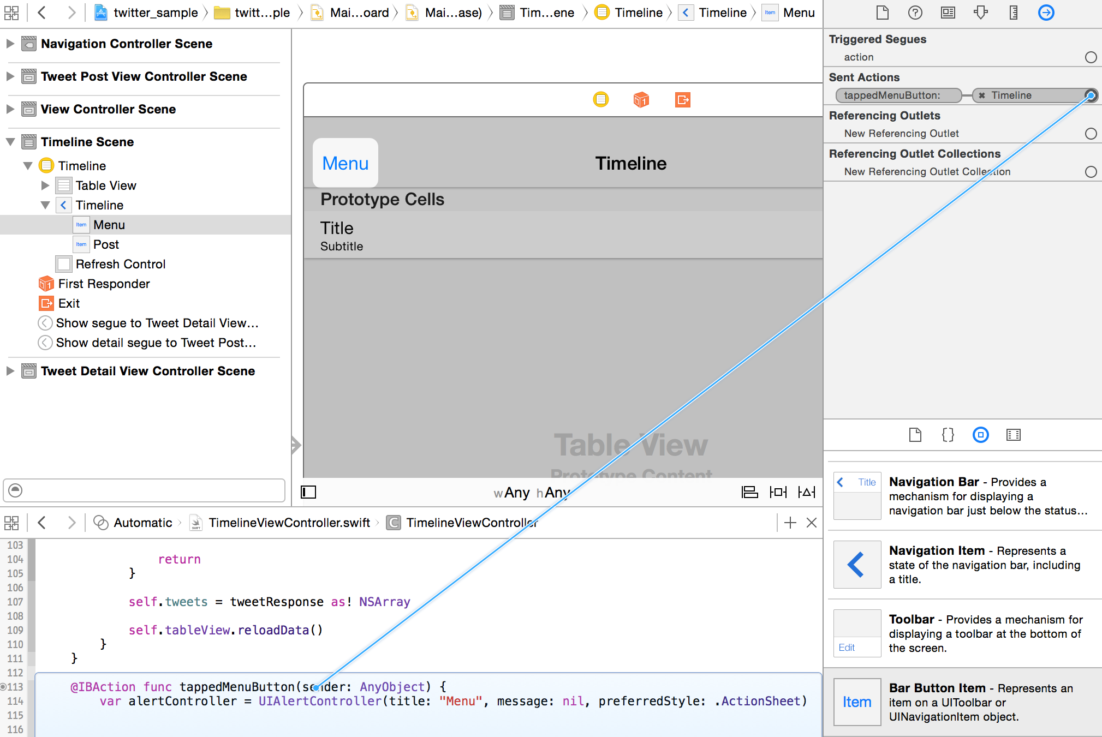Click New Referencing Outlet Collection circle
This screenshot has height=737, width=1102.
[1091, 172]
